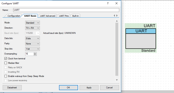
Task: Click the 'Standard' label under UART component
Action: pos(148,51)
